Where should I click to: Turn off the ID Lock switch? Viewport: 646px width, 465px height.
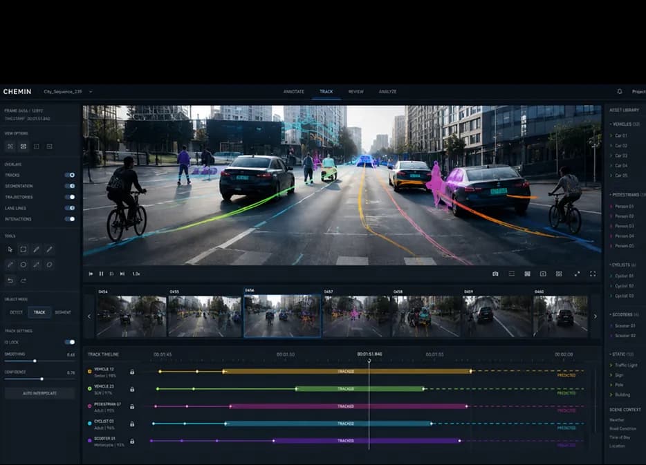(x=70, y=342)
